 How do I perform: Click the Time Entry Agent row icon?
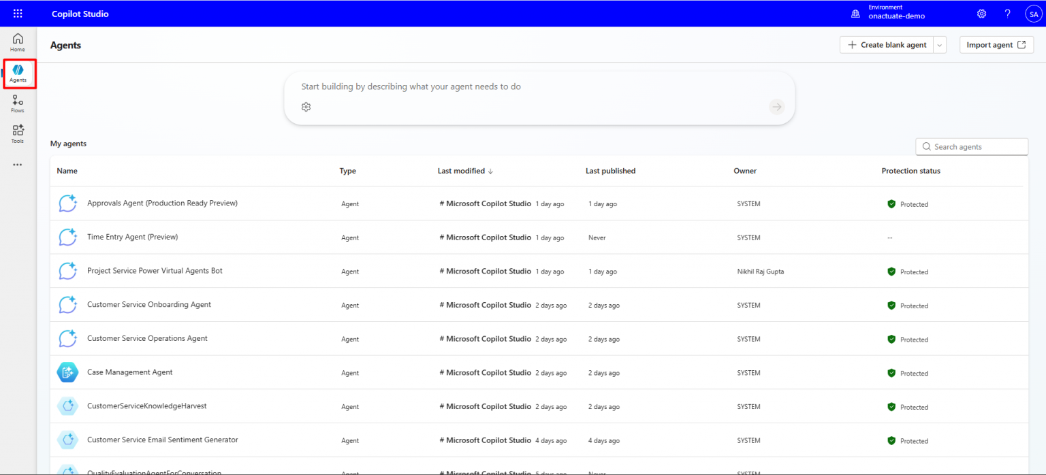(67, 237)
